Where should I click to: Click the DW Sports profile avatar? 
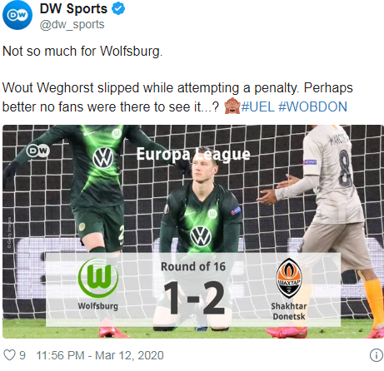click(x=17, y=15)
